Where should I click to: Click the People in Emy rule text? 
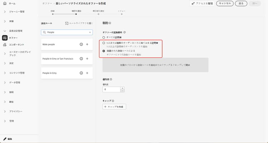point(49,73)
